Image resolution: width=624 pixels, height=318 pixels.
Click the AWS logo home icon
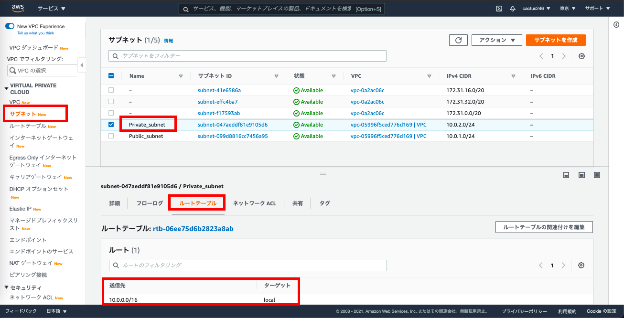pos(17,9)
